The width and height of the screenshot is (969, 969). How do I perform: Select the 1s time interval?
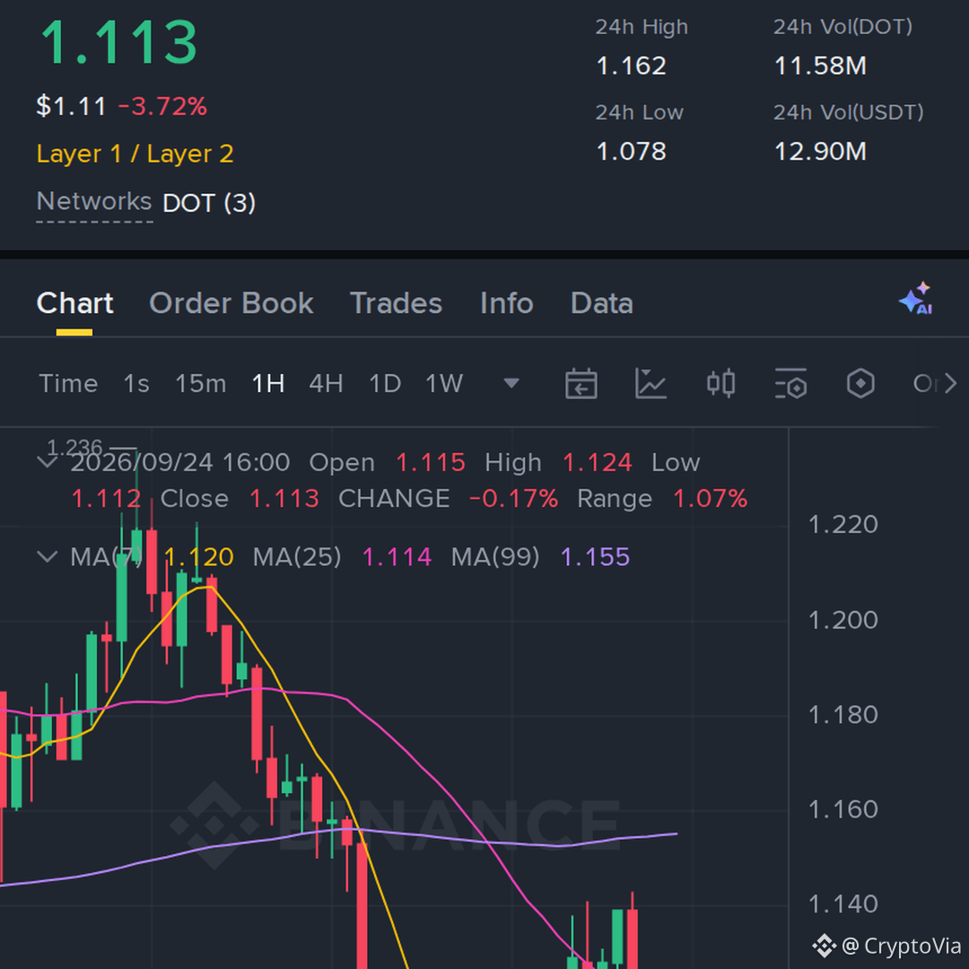pyautogui.click(x=136, y=384)
